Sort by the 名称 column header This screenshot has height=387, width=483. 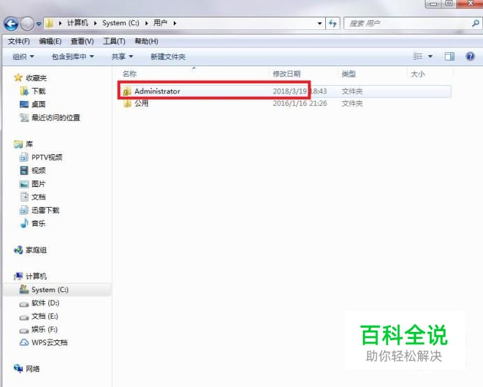129,74
